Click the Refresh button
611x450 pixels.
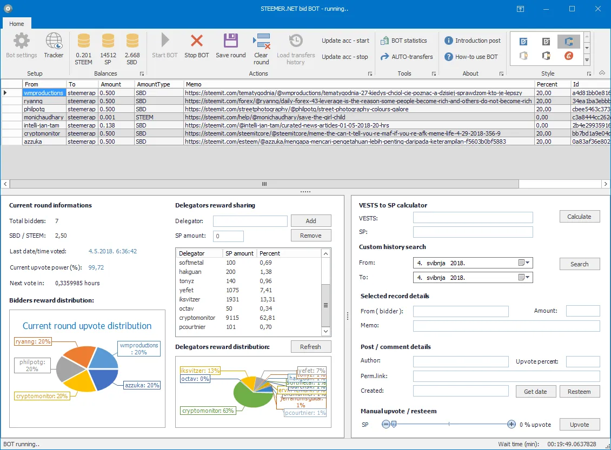(x=311, y=347)
